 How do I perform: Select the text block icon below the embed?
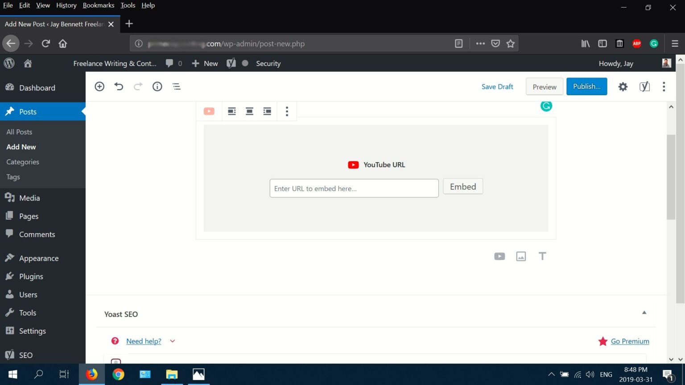(542, 256)
